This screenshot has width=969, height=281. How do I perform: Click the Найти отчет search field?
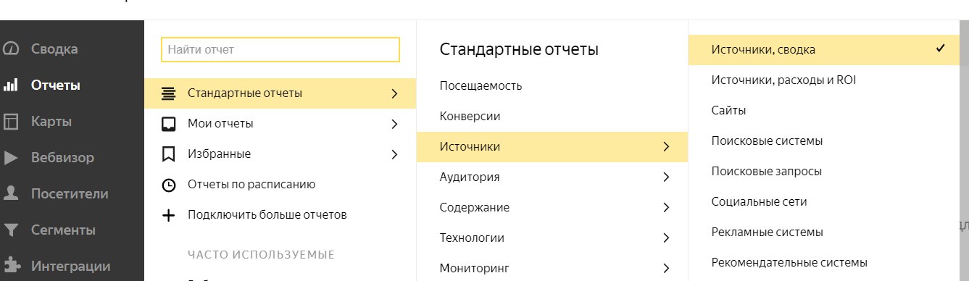[x=280, y=50]
